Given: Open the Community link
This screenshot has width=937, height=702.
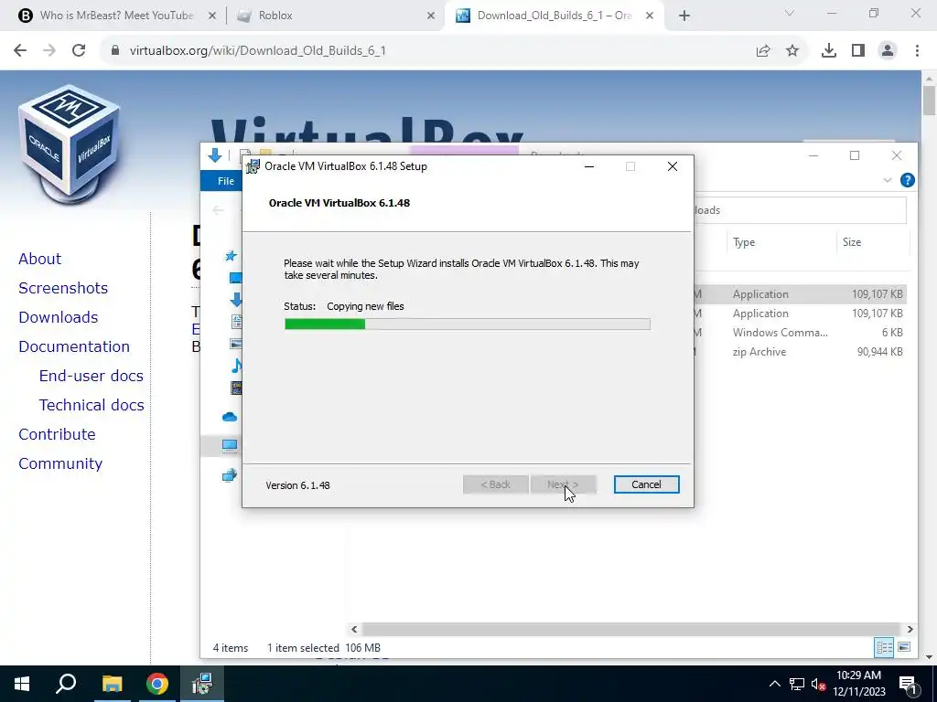Looking at the screenshot, I should 59,463.
